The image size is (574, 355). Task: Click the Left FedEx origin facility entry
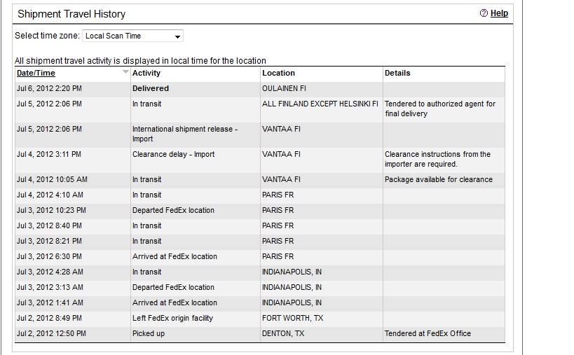tap(172, 318)
